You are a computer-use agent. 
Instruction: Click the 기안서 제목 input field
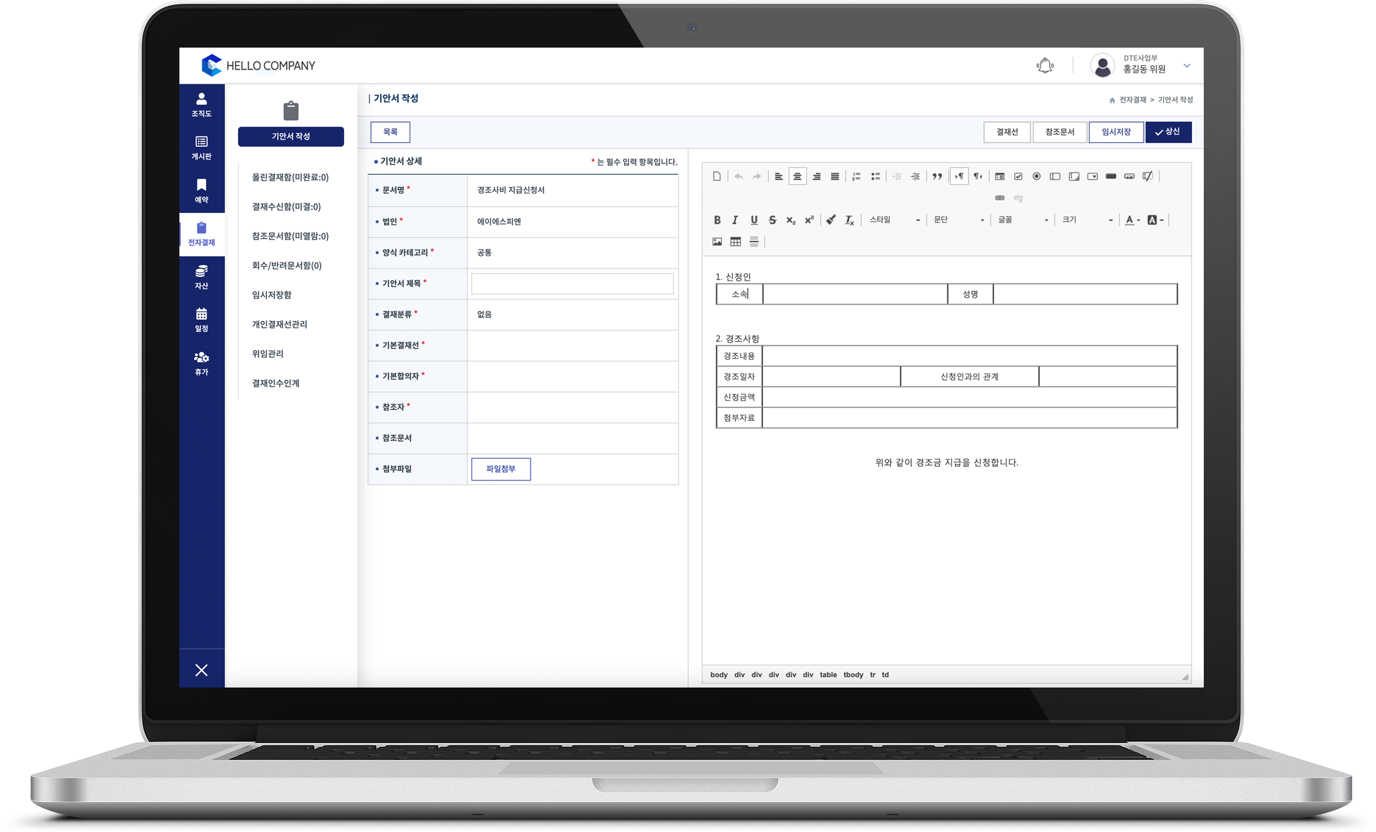[572, 283]
